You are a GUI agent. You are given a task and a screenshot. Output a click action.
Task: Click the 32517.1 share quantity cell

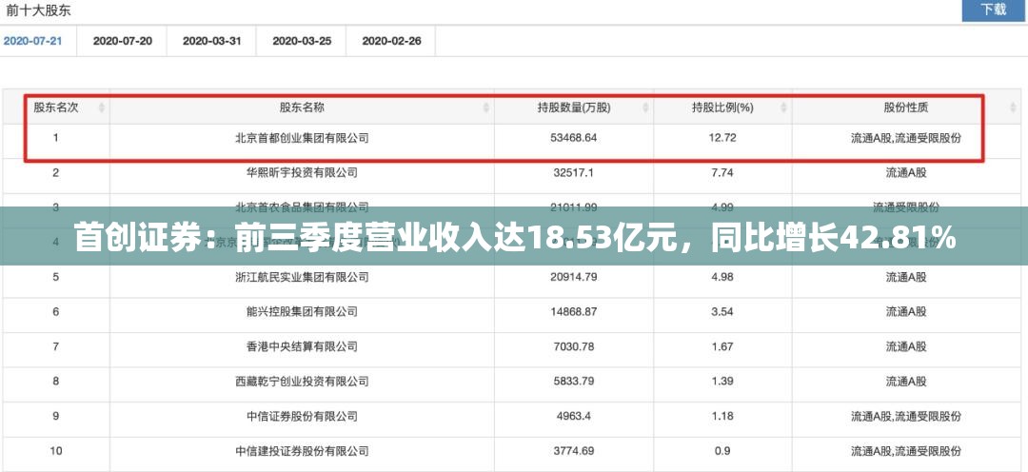pyautogui.click(x=574, y=173)
